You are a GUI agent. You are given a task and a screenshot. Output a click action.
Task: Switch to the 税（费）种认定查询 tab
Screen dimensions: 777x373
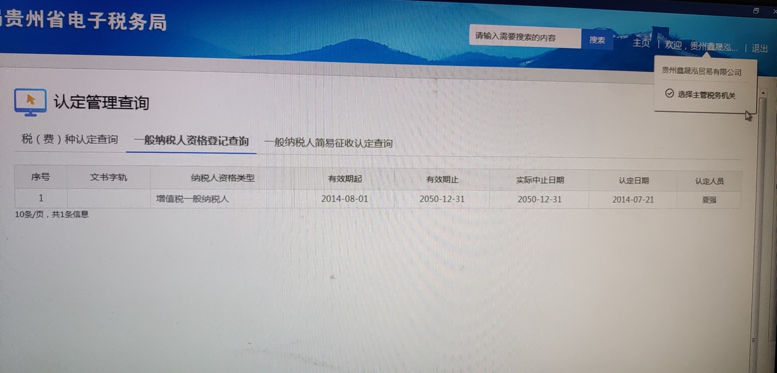(x=70, y=139)
